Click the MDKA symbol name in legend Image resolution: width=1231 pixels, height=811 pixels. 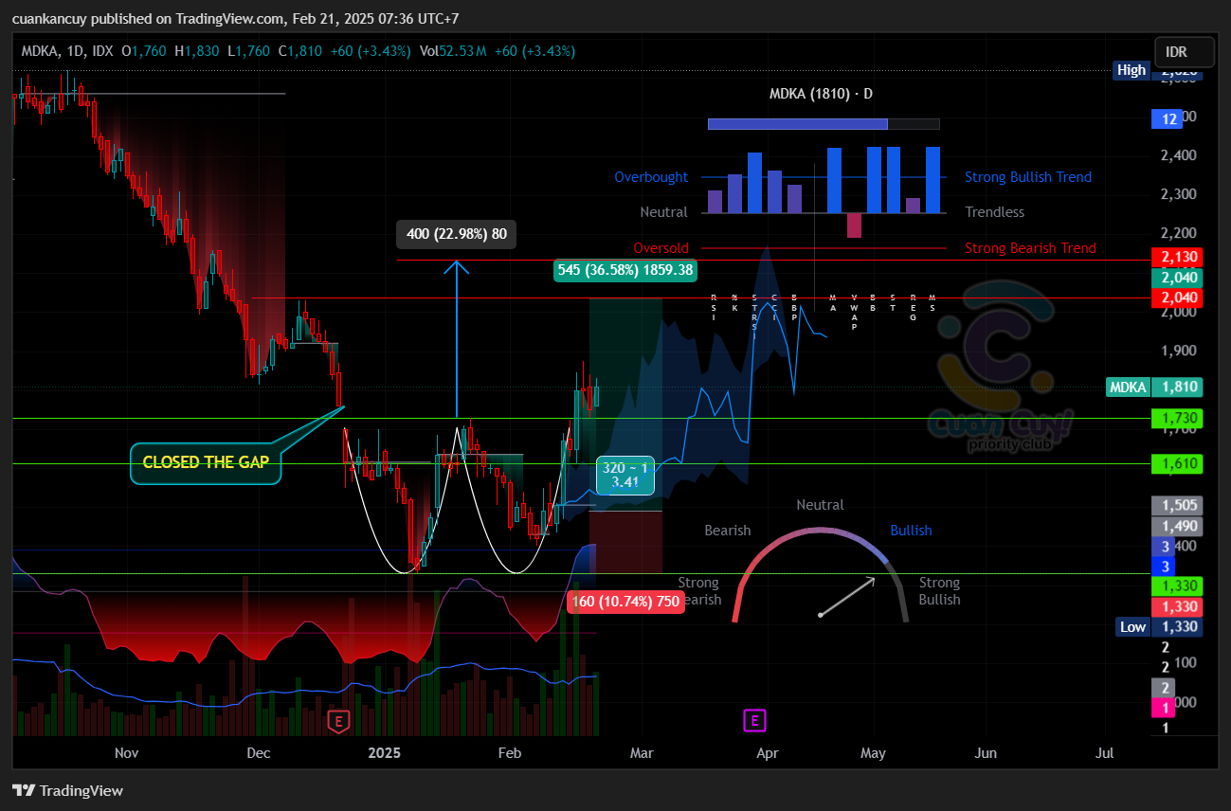[39, 51]
